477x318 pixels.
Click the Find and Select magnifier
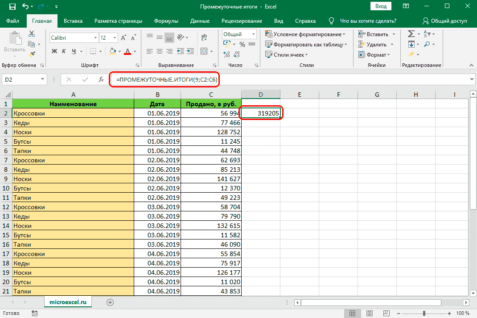click(x=427, y=44)
